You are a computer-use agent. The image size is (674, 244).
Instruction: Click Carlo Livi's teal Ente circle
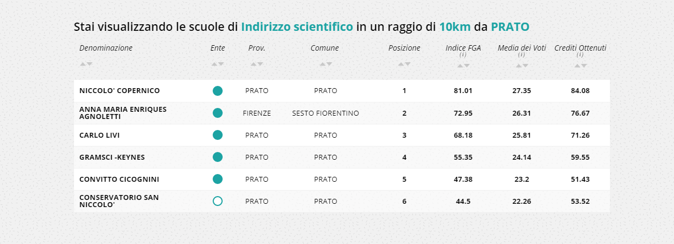[x=218, y=135]
